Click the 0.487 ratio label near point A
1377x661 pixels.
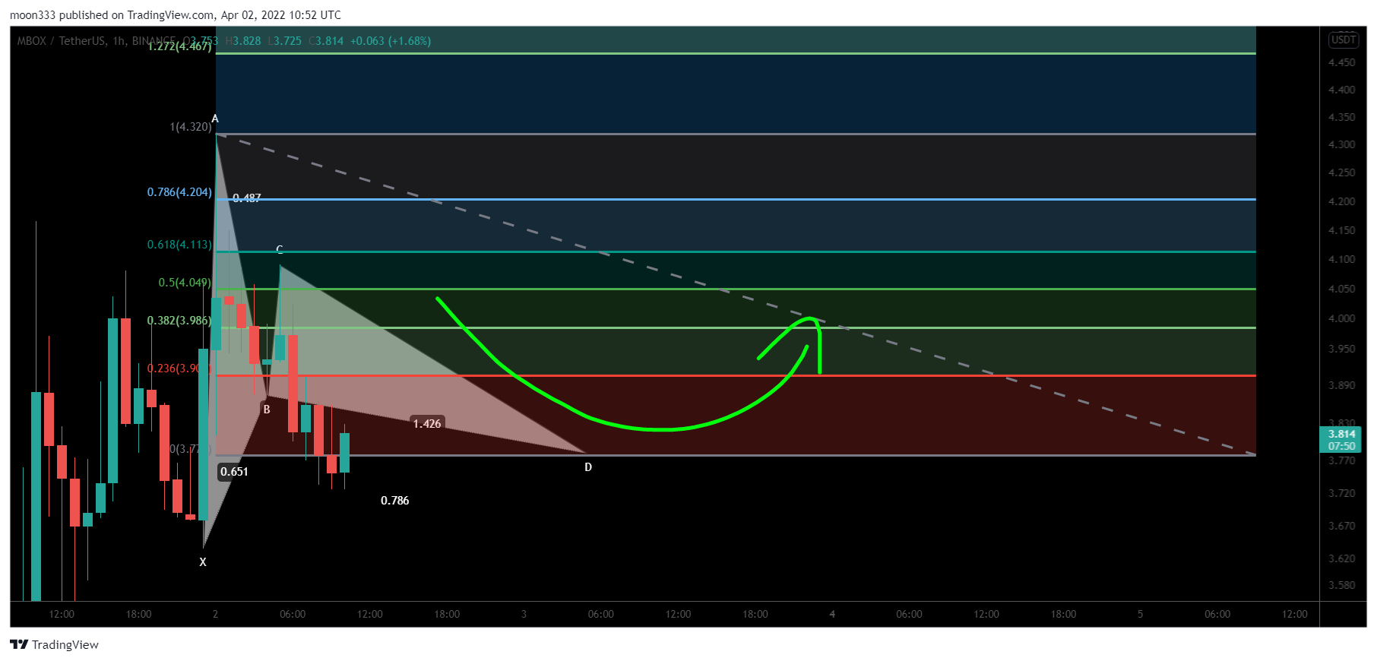247,198
